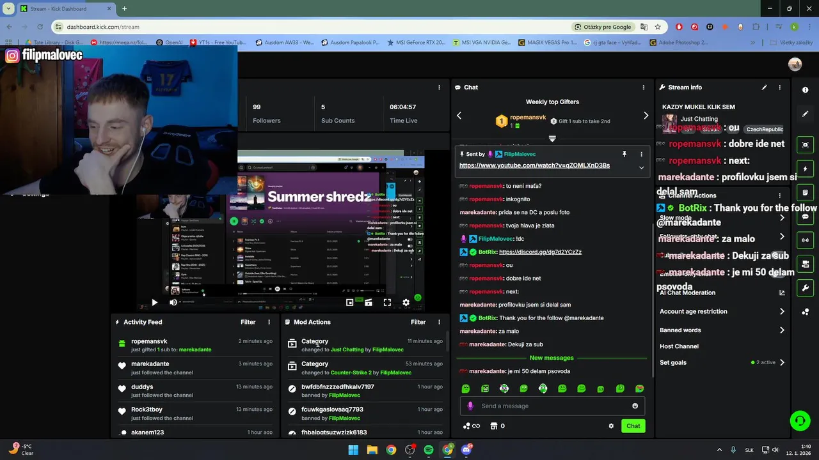Select the Stream - Kick Dashboard tab
This screenshot has width=819, height=460.
coord(67,8)
